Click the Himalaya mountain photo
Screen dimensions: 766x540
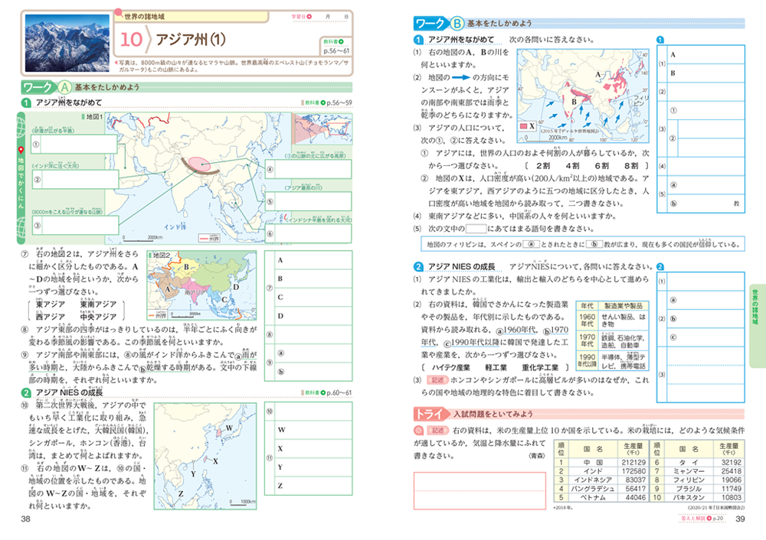click(x=67, y=43)
